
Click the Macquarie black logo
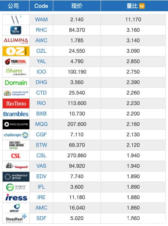click(x=16, y=124)
